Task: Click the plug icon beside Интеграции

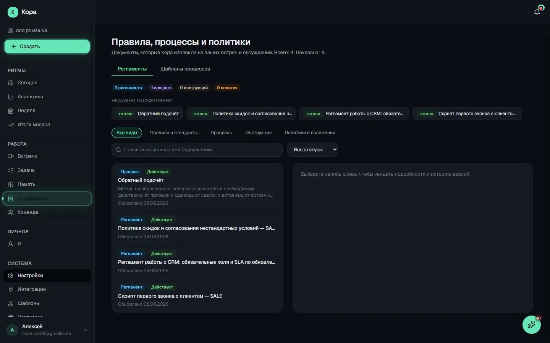Action: [x=11, y=289]
